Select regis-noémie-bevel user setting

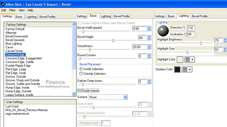click(x=17, y=114)
